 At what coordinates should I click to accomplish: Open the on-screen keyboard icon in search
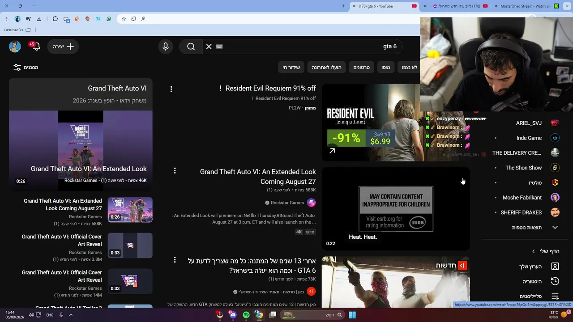(219, 47)
